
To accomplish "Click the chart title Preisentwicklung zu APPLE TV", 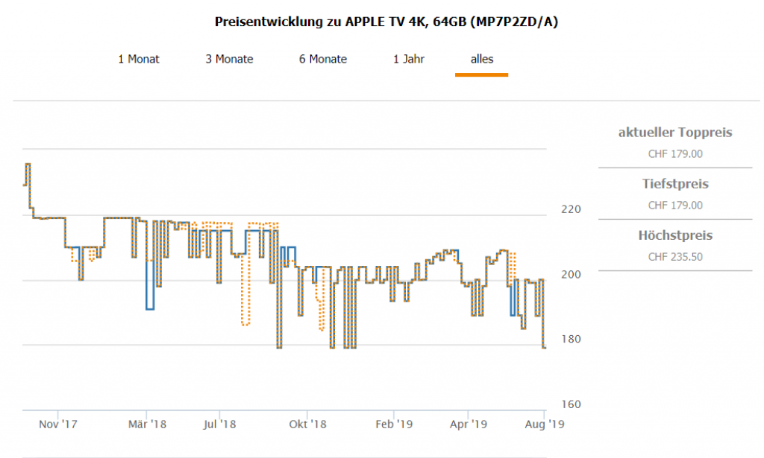I will pyautogui.click(x=386, y=22).
